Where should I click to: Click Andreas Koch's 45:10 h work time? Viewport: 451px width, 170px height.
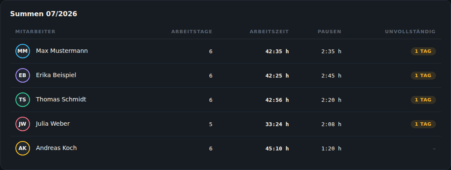[x=277, y=149]
